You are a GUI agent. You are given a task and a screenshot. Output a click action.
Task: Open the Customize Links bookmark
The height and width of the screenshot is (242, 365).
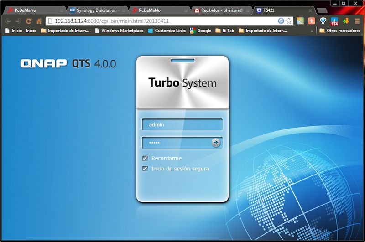pos(167,31)
